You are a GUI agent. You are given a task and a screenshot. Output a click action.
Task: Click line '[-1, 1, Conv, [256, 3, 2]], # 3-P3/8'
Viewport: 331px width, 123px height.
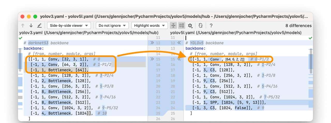pos(233,75)
